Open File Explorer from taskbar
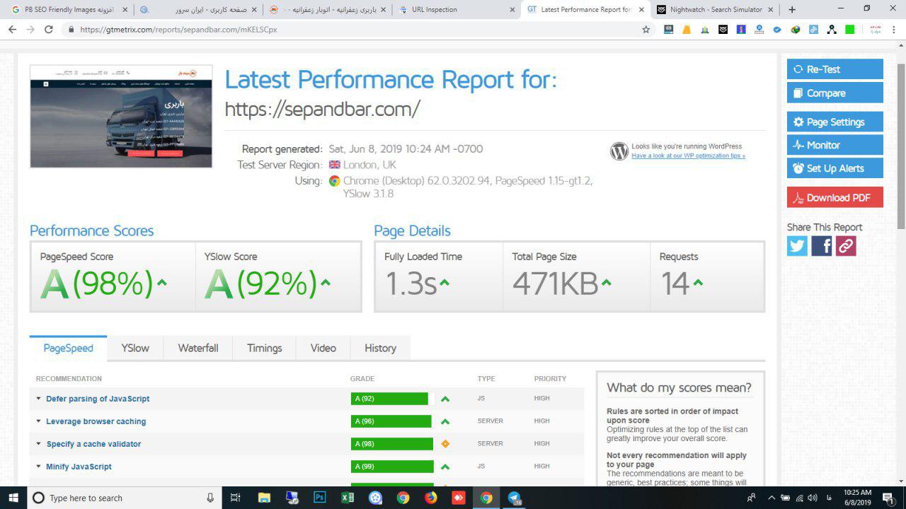 (x=264, y=498)
